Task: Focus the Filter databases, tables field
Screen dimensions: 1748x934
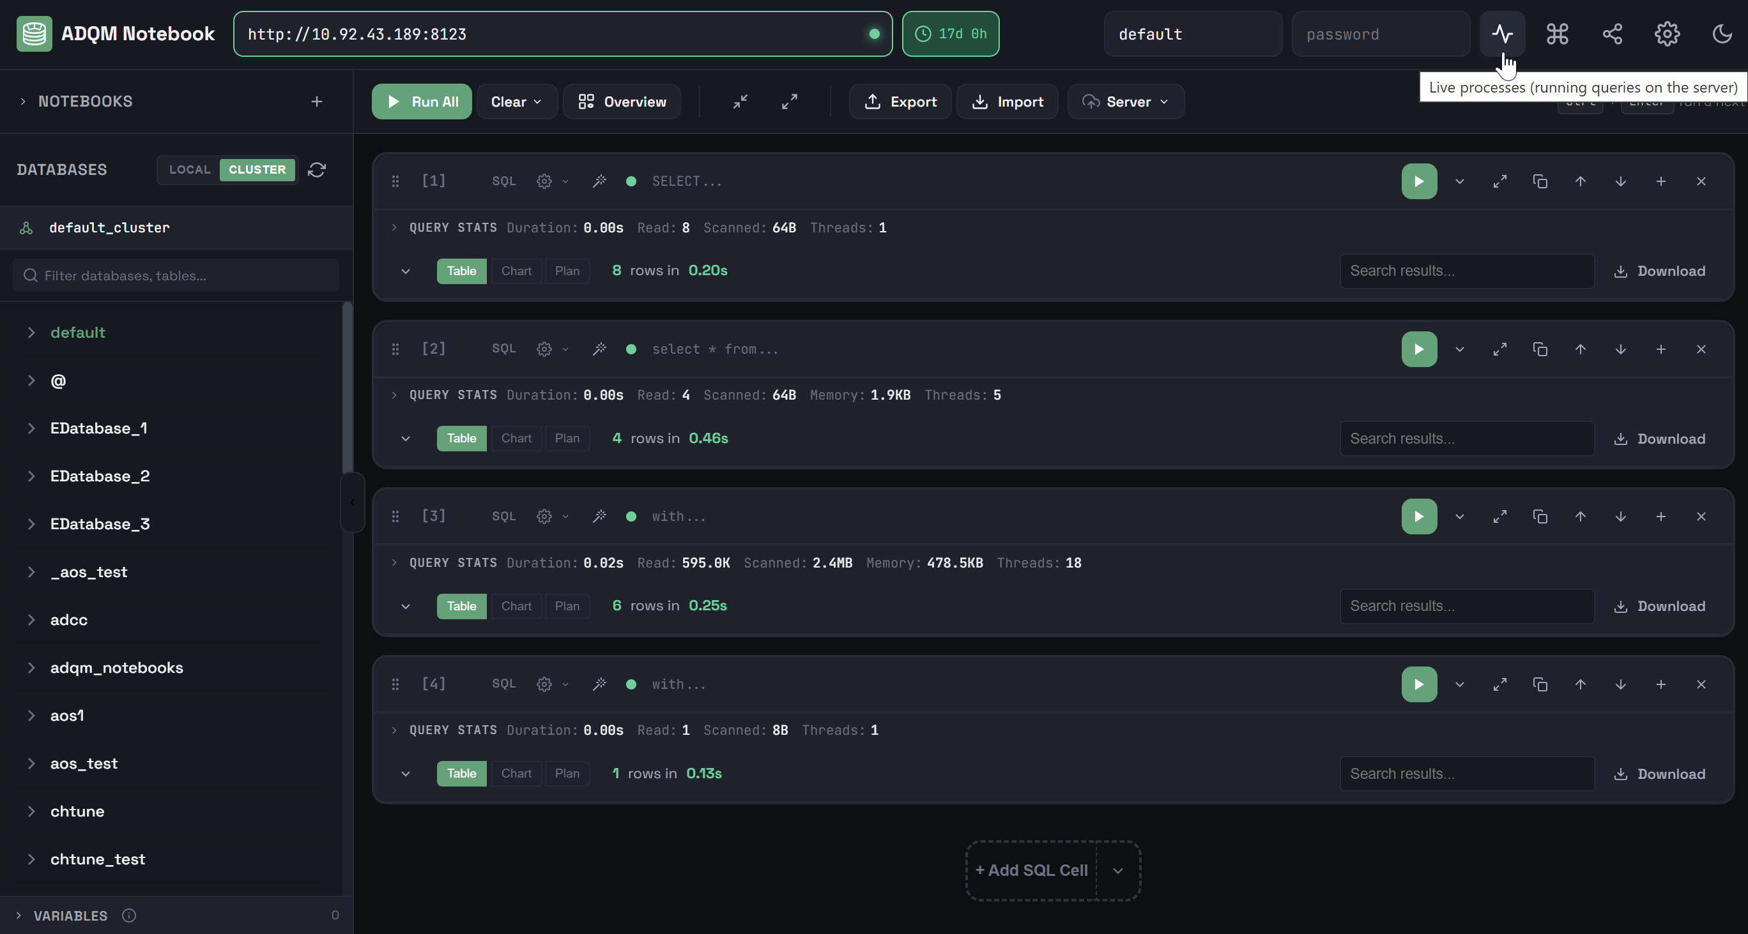Action: tap(175, 275)
